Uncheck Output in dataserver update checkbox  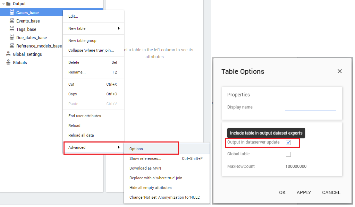click(x=288, y=143)
